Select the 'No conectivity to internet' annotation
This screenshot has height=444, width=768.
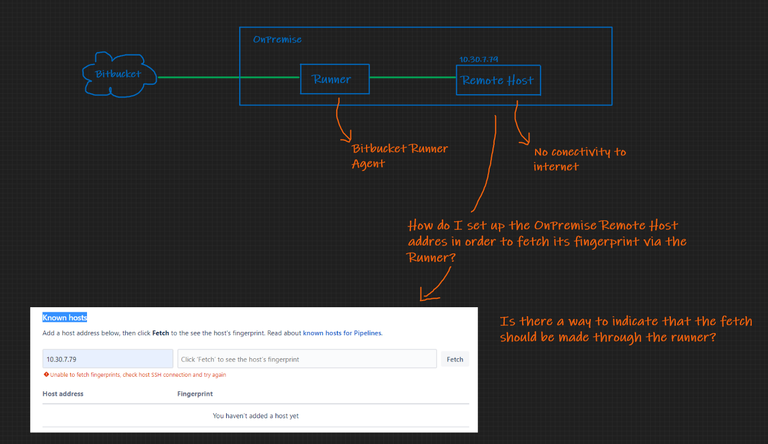click(x=579, y=159)
